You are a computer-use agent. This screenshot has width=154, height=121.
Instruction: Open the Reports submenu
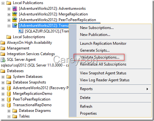click(x=114, y=89)
